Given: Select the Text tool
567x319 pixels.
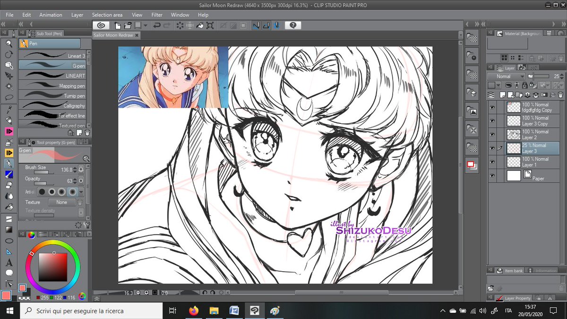Looking at the screenshot, I should coord(9,263).
